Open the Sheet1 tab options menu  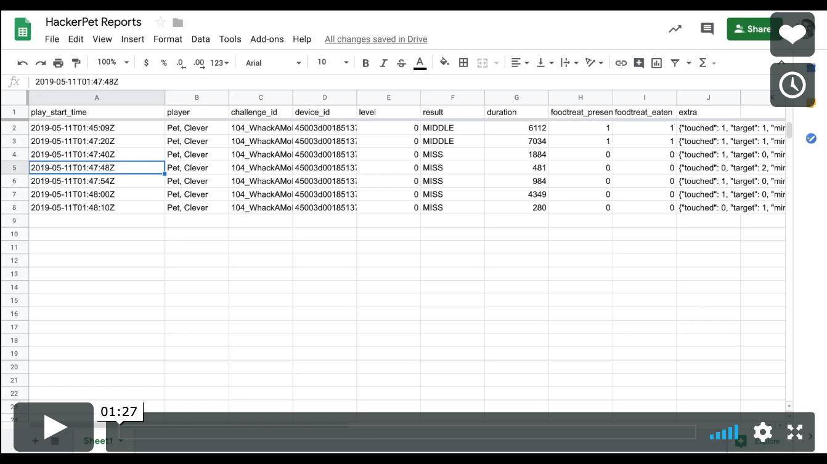pyautogui.click(x=121, y=441)
